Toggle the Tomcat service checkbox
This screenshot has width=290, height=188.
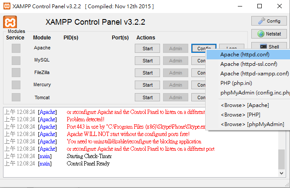pyautogui.click(x=16, y=97)
